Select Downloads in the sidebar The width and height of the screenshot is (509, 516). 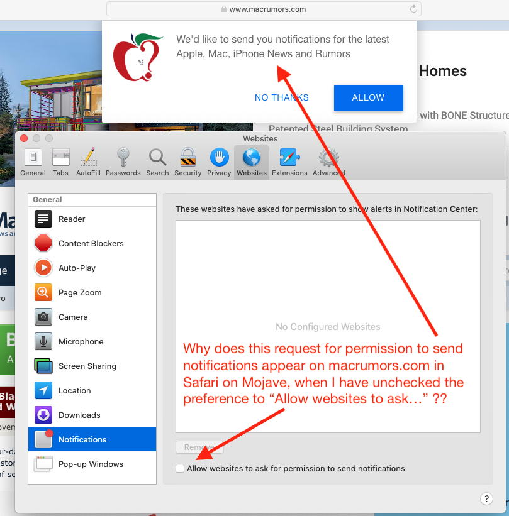pyautogui.click(x=92, y=415)
